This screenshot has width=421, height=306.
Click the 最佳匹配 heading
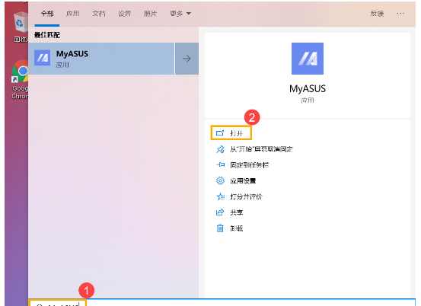pyautogui.click(x=47, y=35)
